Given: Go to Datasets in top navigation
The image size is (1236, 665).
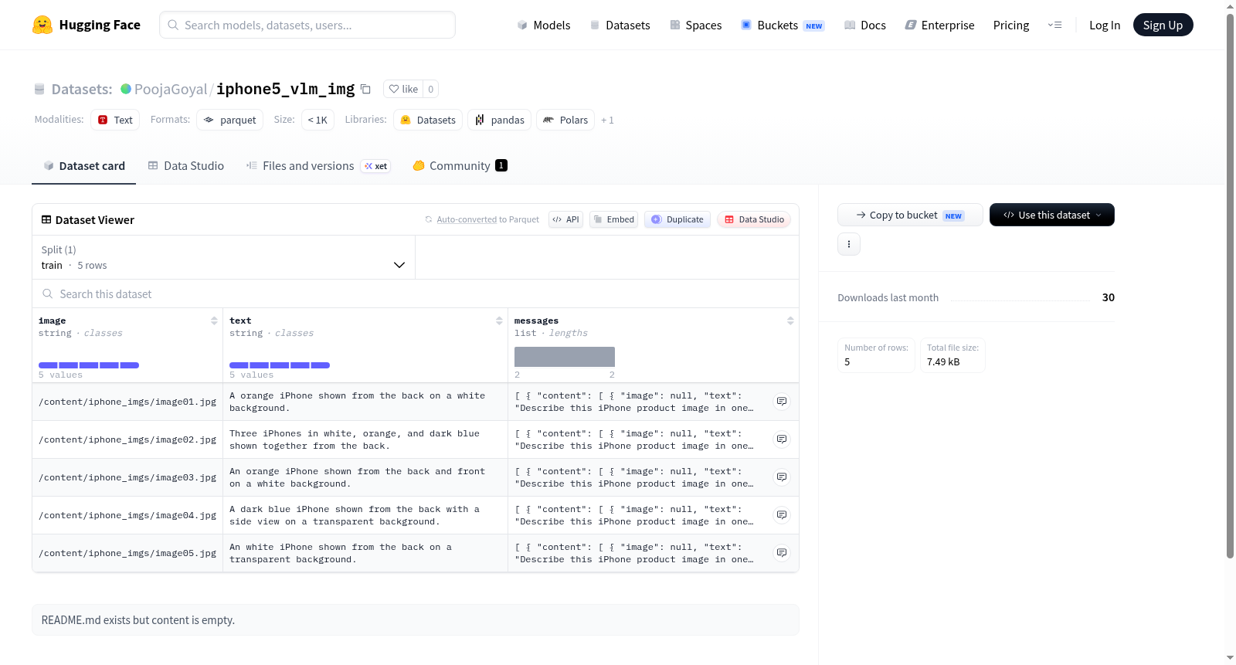Looking at the screenshot, I should click(x=620, y=25).
